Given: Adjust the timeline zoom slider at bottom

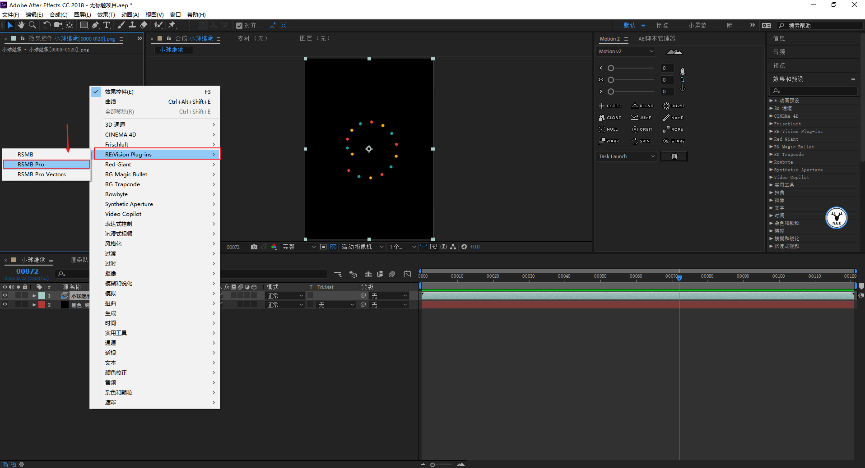Looking at the screenshot, I should pyautogui.click(x=440, y=464).
